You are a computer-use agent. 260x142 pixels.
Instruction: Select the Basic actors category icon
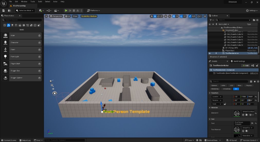click(8, 25)
